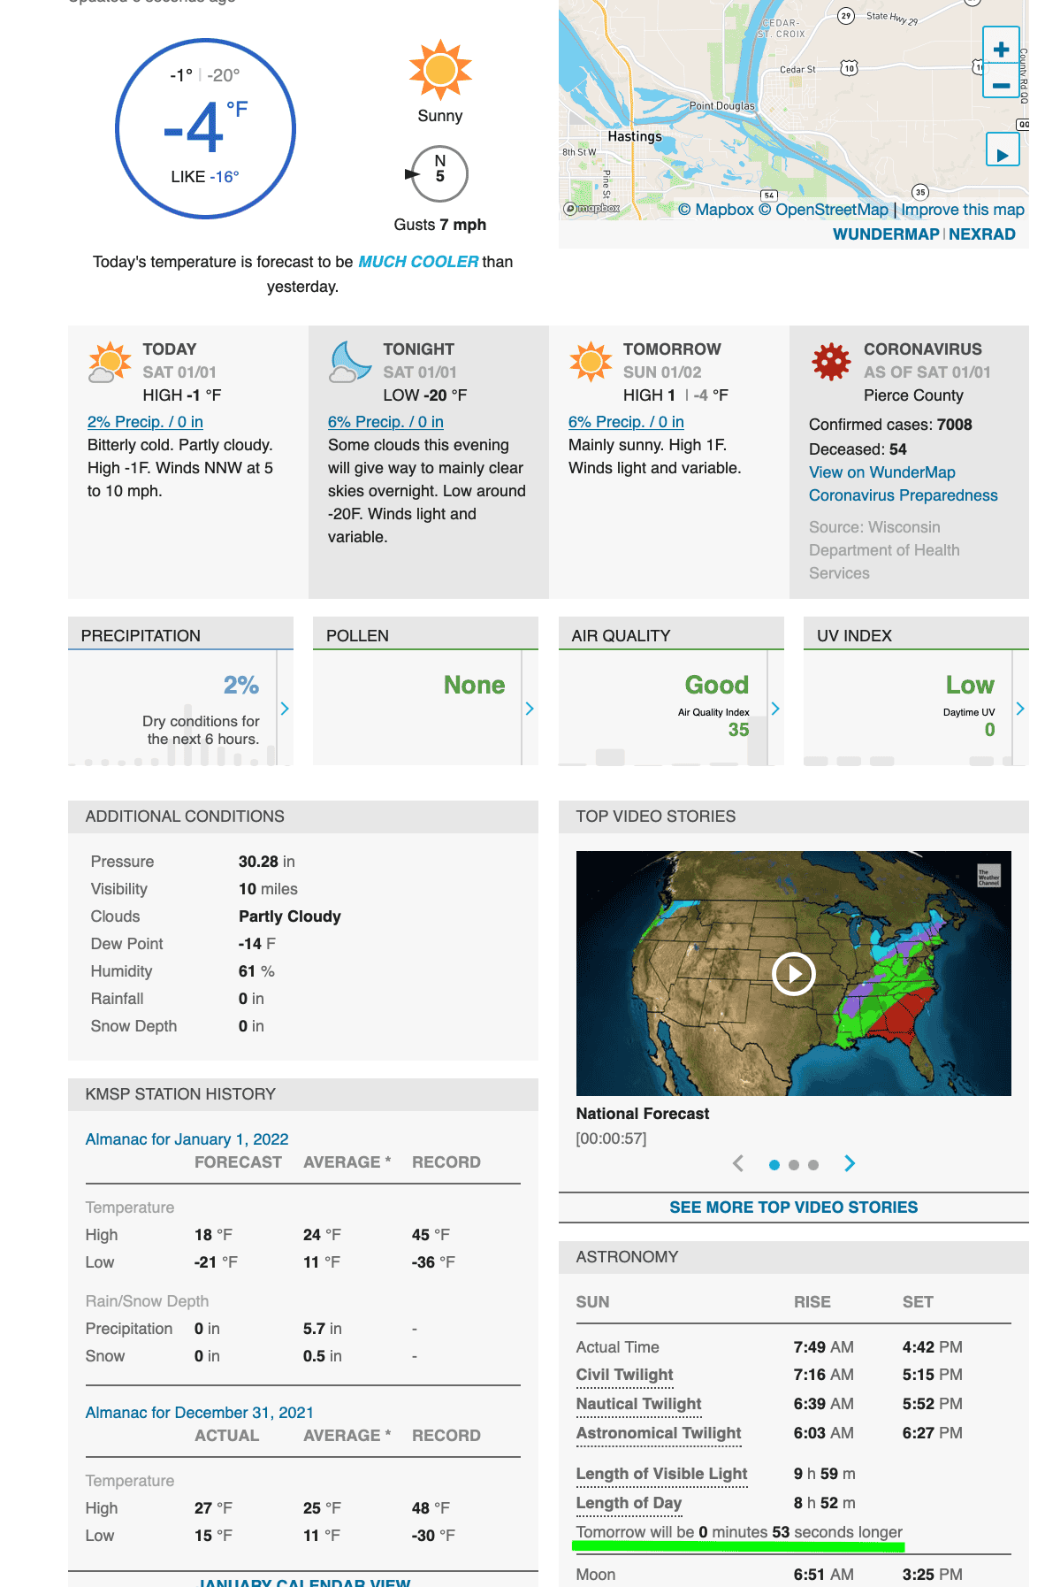This screenshot has height=1587, width=1045.
Task: Open the WUNDERMAP link
Action: 886,234
